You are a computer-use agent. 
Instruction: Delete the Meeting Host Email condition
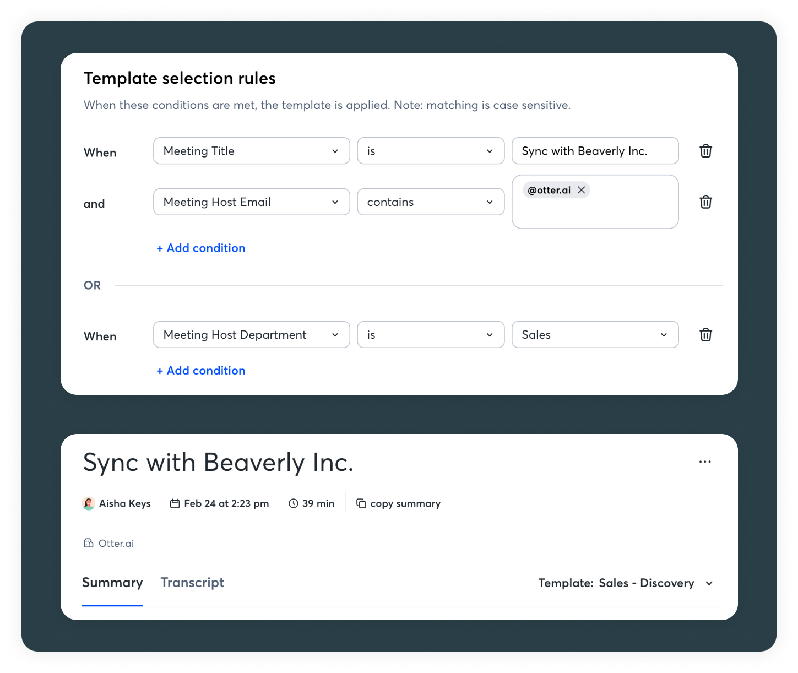point(705,202)
